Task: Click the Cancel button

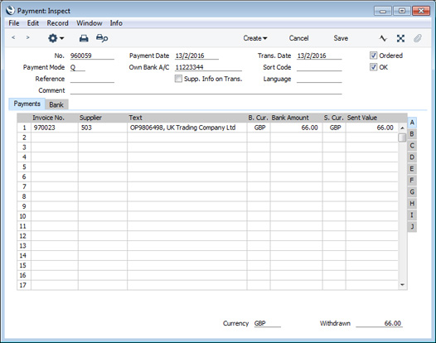Action: point(298,38)
